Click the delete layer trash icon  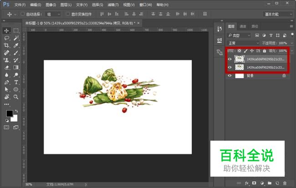coord(285,183)
